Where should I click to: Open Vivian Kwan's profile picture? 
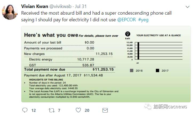point(10,12)
